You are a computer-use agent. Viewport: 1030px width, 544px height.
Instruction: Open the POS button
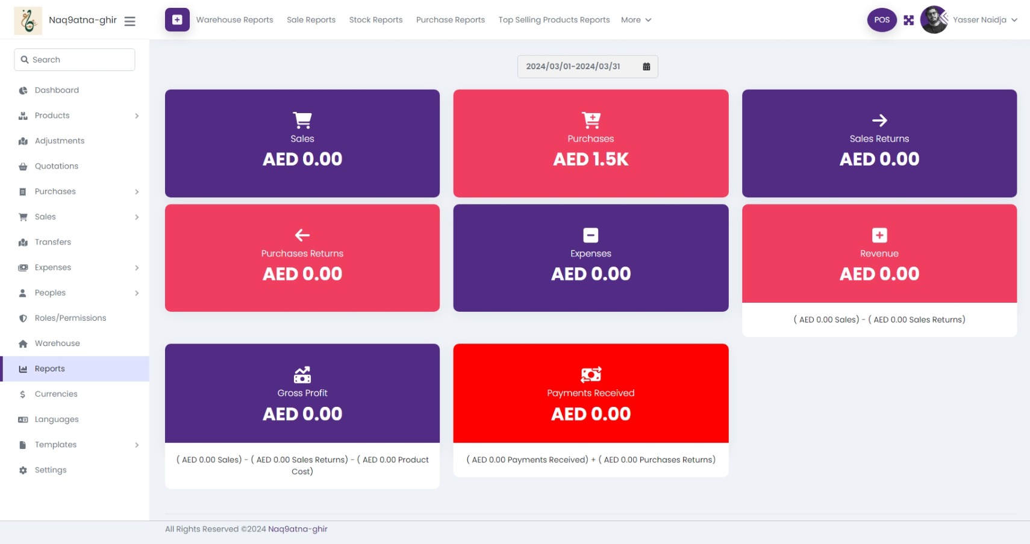click(x=882, y=20)
